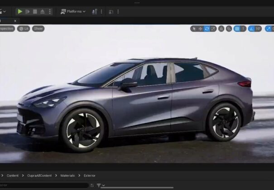Click the Eject from player icon

pyautogui.click(x=43, y=11)
